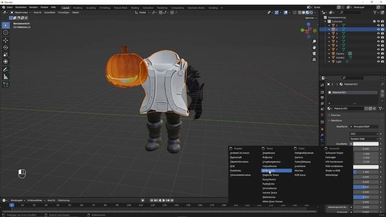
Task: Click properties panel search field
Action: pyautogui.click(x=353, y=78)
